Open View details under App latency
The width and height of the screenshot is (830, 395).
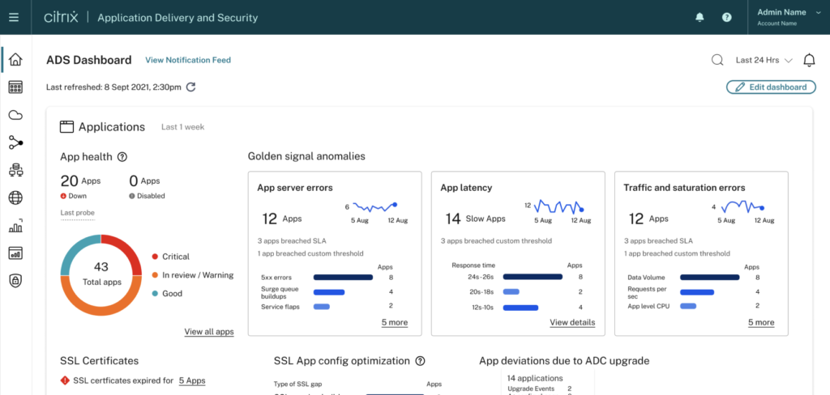point(571,322)
